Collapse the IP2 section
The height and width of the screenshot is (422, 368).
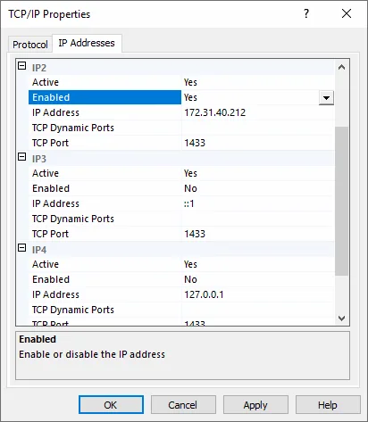click(22, 66)
